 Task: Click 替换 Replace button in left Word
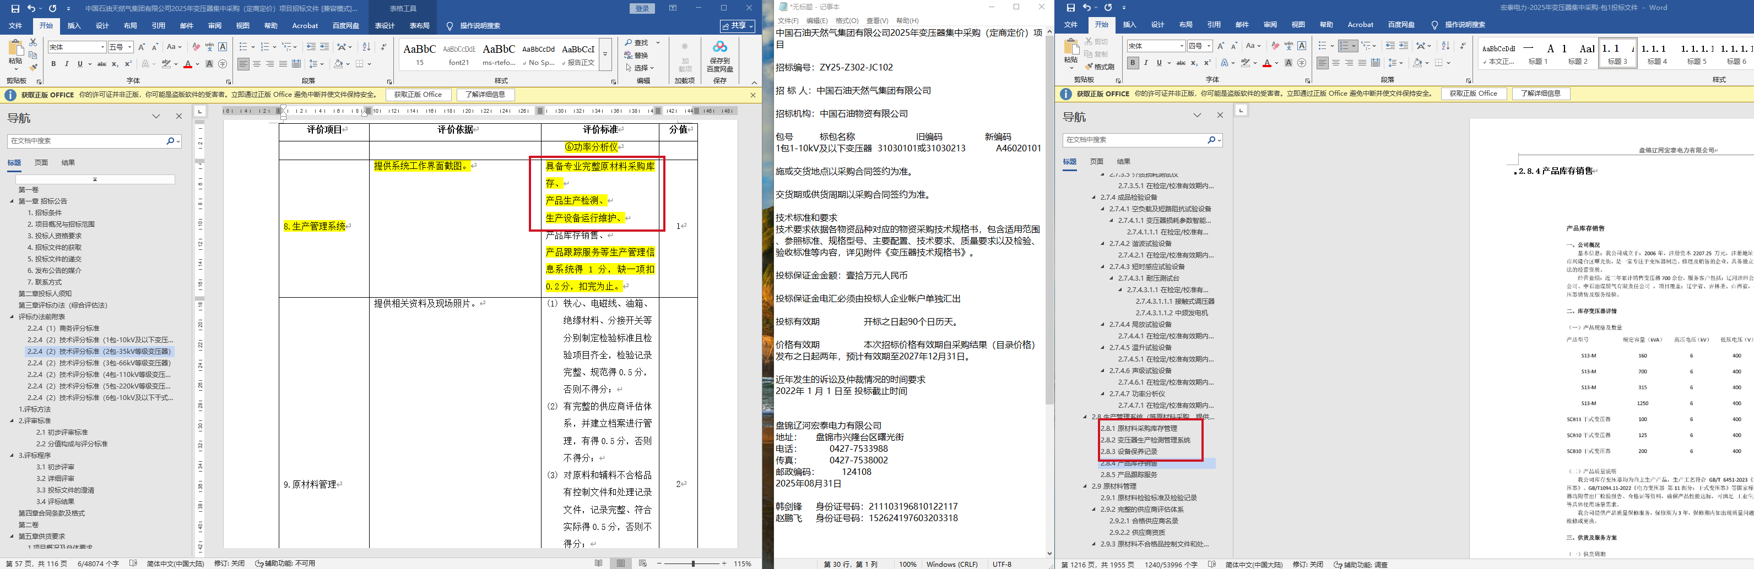(x=637, y=55)
